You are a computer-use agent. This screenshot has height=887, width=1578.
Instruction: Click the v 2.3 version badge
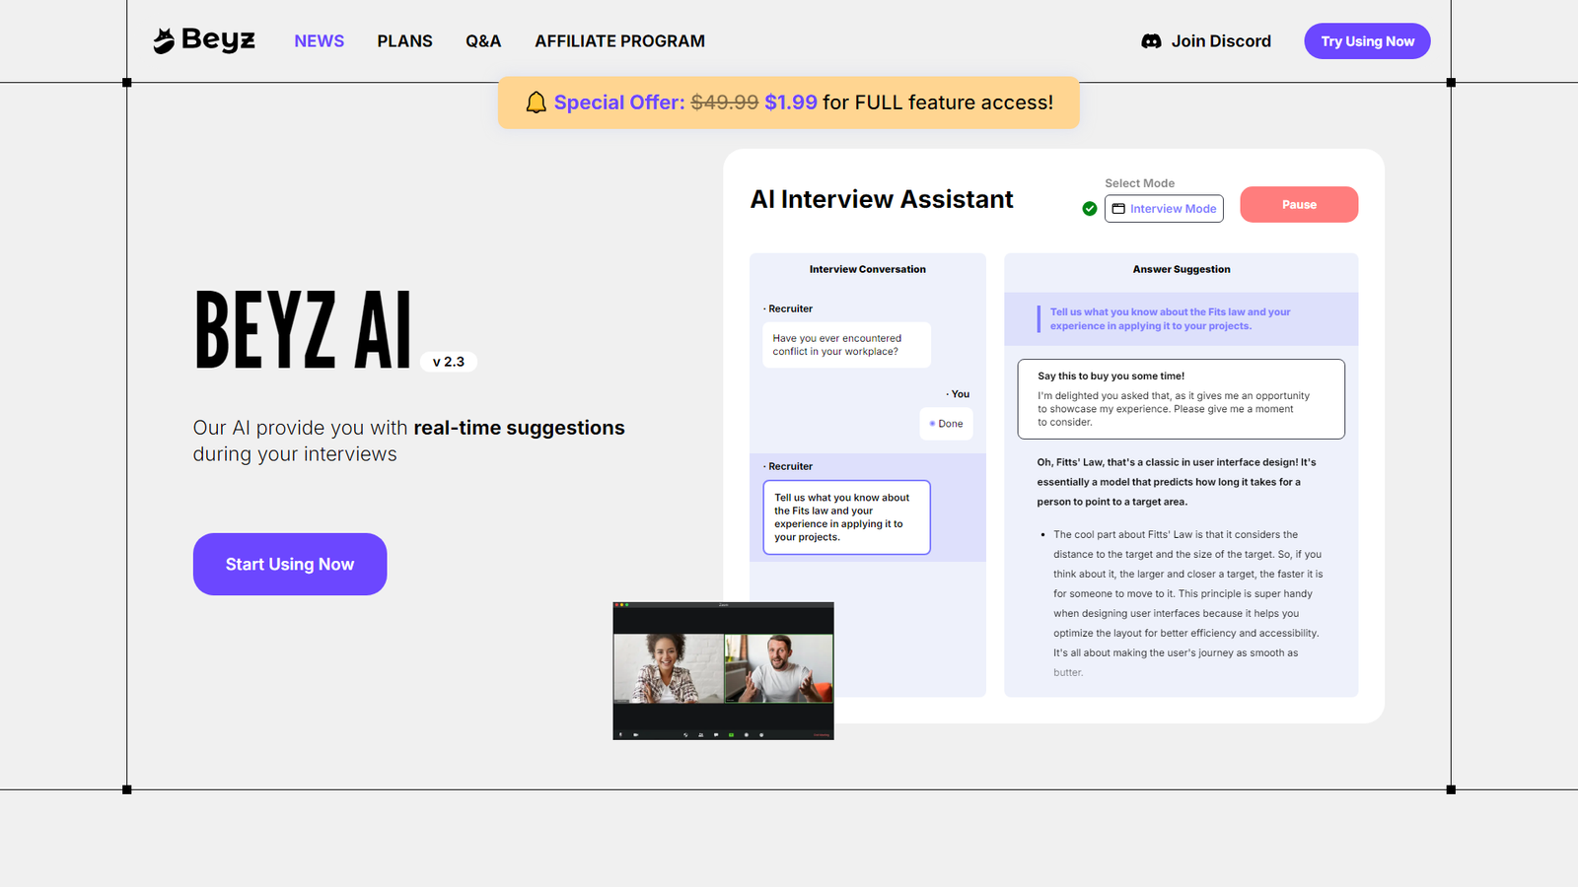[449, 362]
